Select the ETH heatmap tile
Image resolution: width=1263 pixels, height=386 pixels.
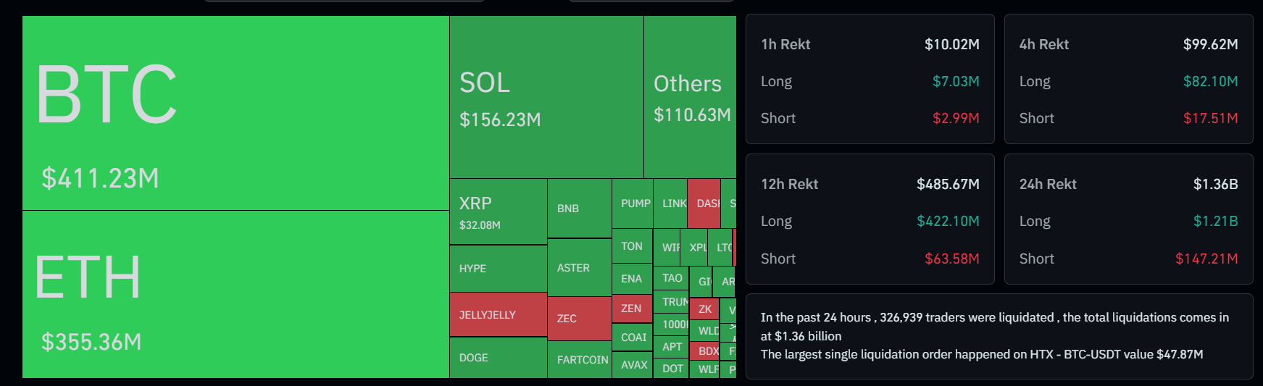click(235, 294)
